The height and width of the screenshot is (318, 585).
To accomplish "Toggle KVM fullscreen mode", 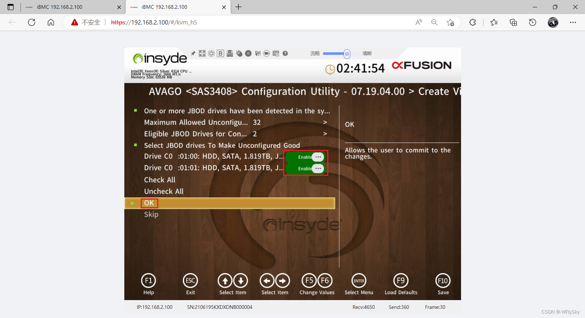I will click(202, 53).
